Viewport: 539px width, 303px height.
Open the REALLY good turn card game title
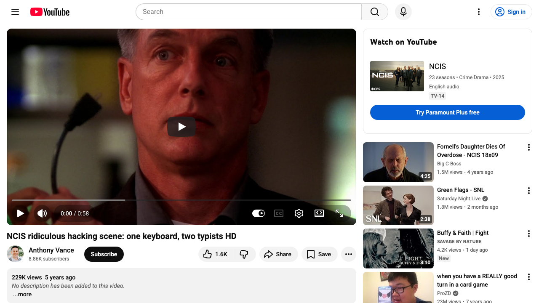477,280
